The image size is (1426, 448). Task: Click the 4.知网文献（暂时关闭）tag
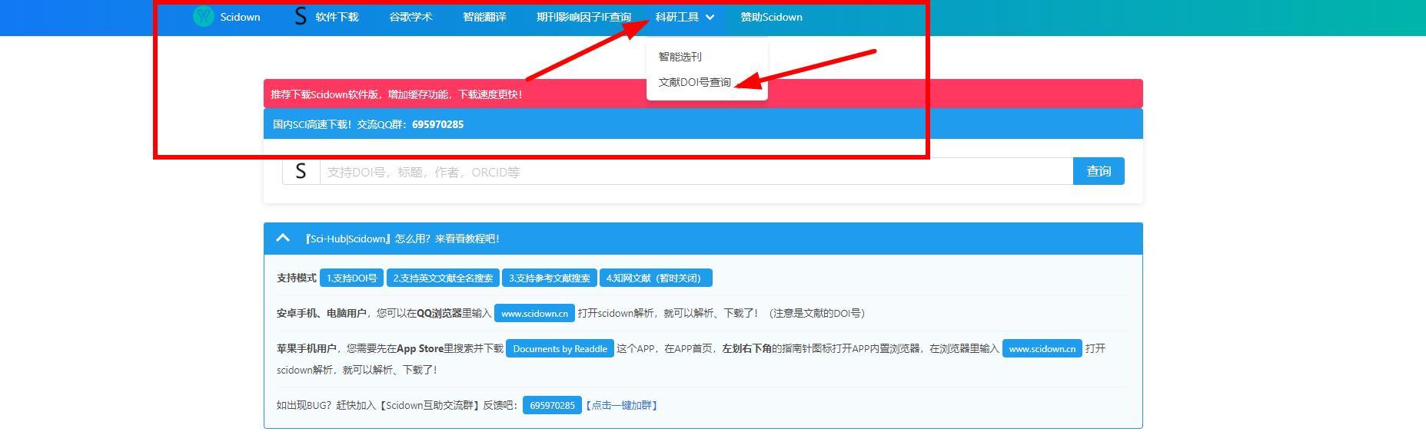(x=656, y=278)
